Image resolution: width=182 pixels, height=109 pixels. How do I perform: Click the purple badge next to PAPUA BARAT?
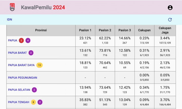(31, 53)
